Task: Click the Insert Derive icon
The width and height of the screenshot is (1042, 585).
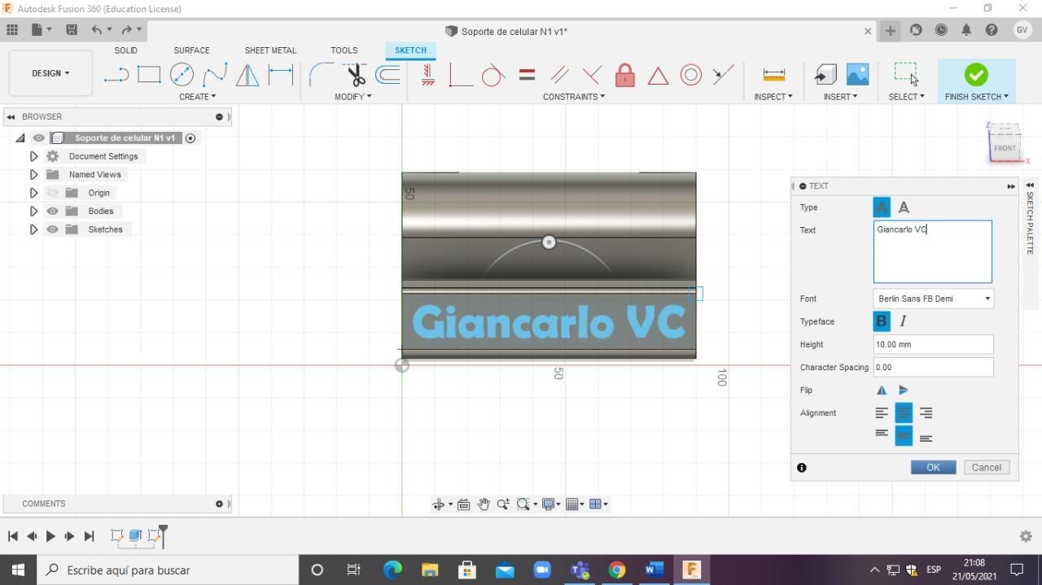Action: (825, 75)
